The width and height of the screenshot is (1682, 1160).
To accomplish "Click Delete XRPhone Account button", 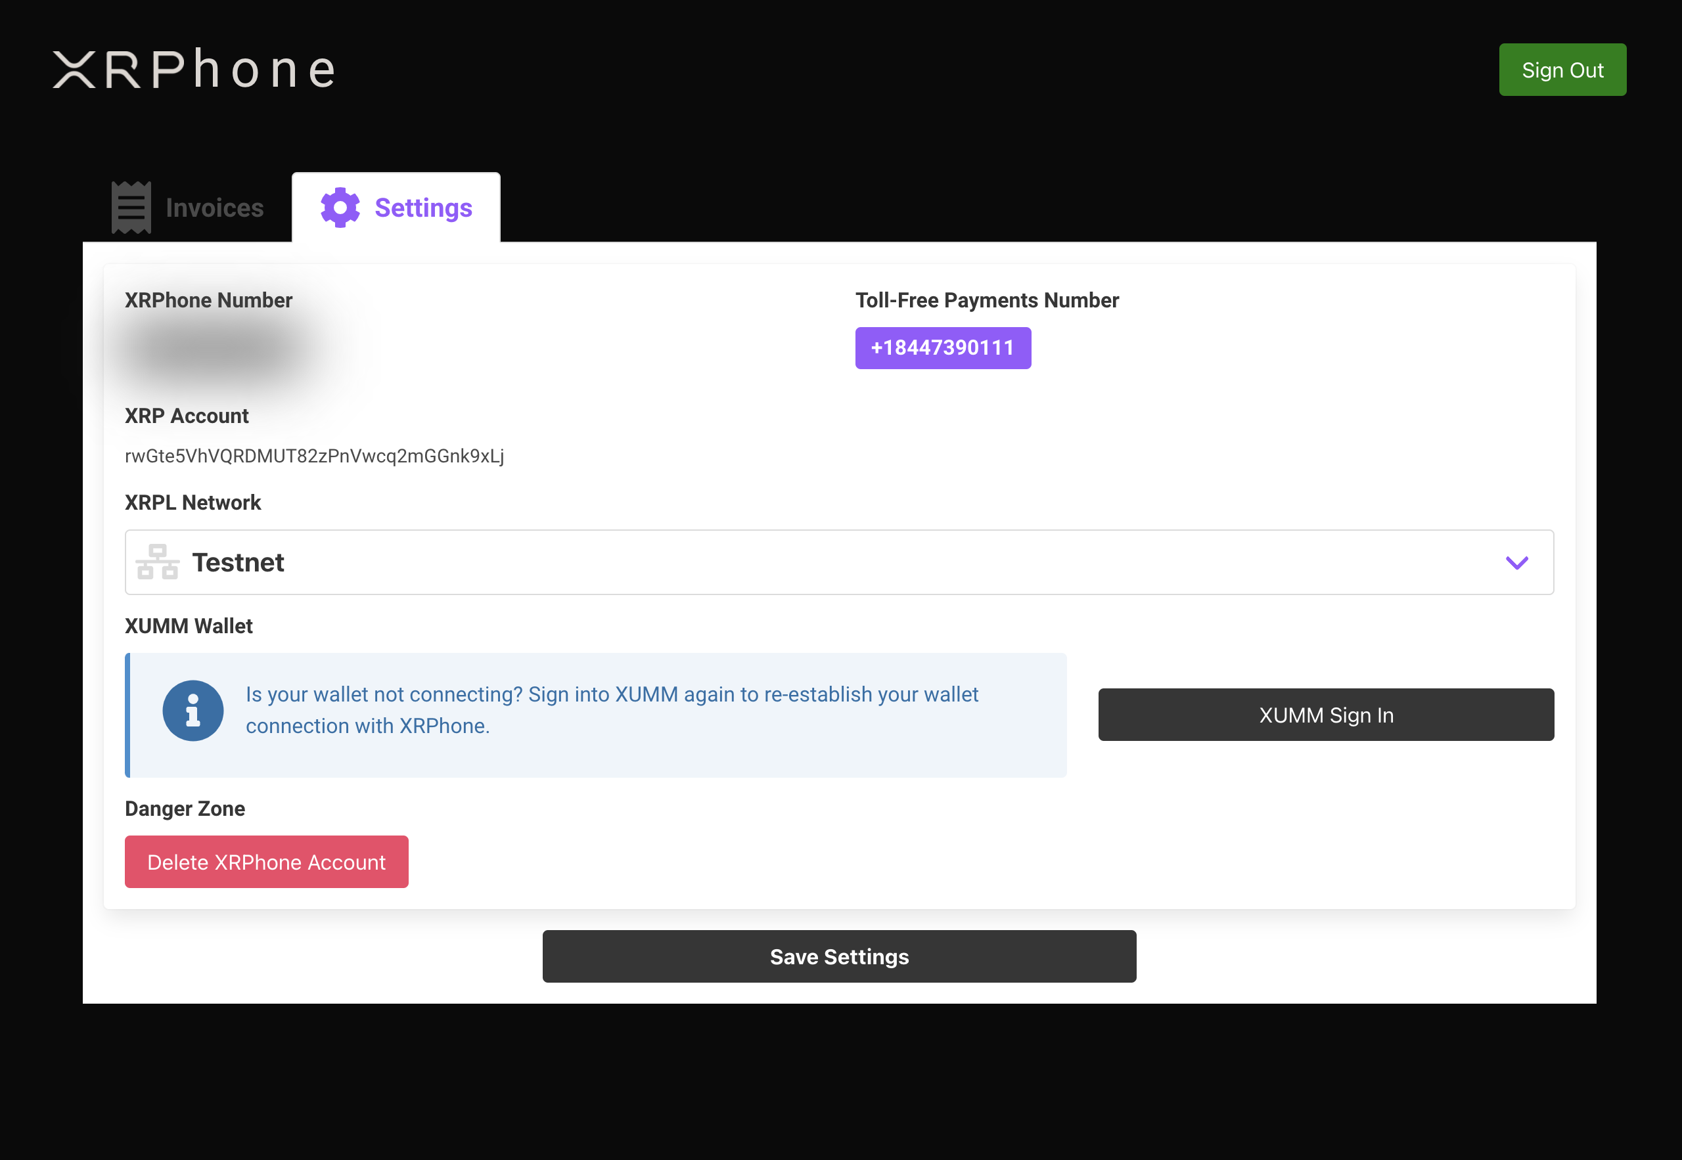I will pyautogui.click(x=266, y=862).
